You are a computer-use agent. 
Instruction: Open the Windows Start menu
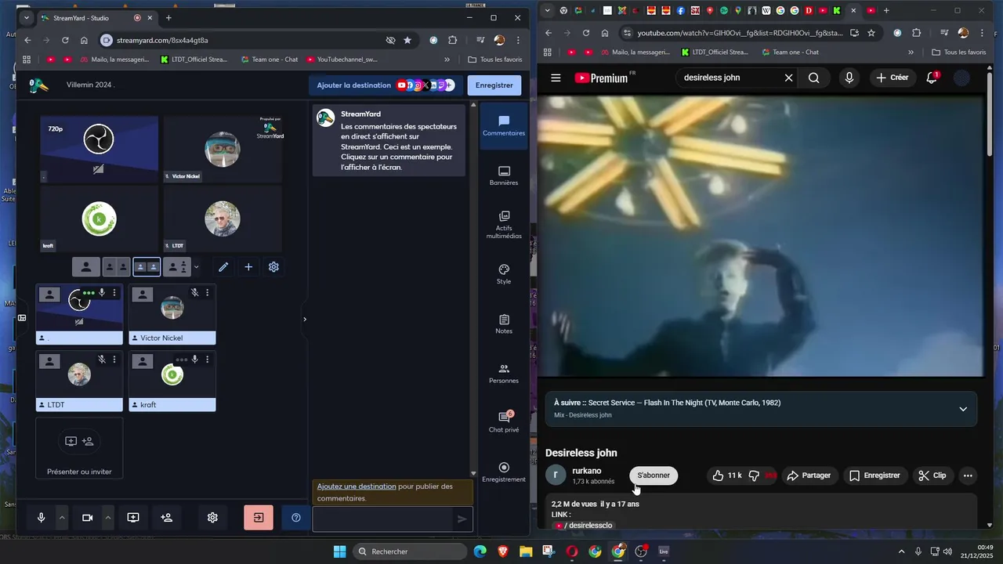(339, 551)
